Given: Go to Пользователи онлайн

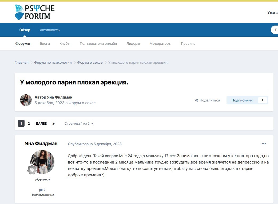Looking at the screenshot, I should coord(98,43).
